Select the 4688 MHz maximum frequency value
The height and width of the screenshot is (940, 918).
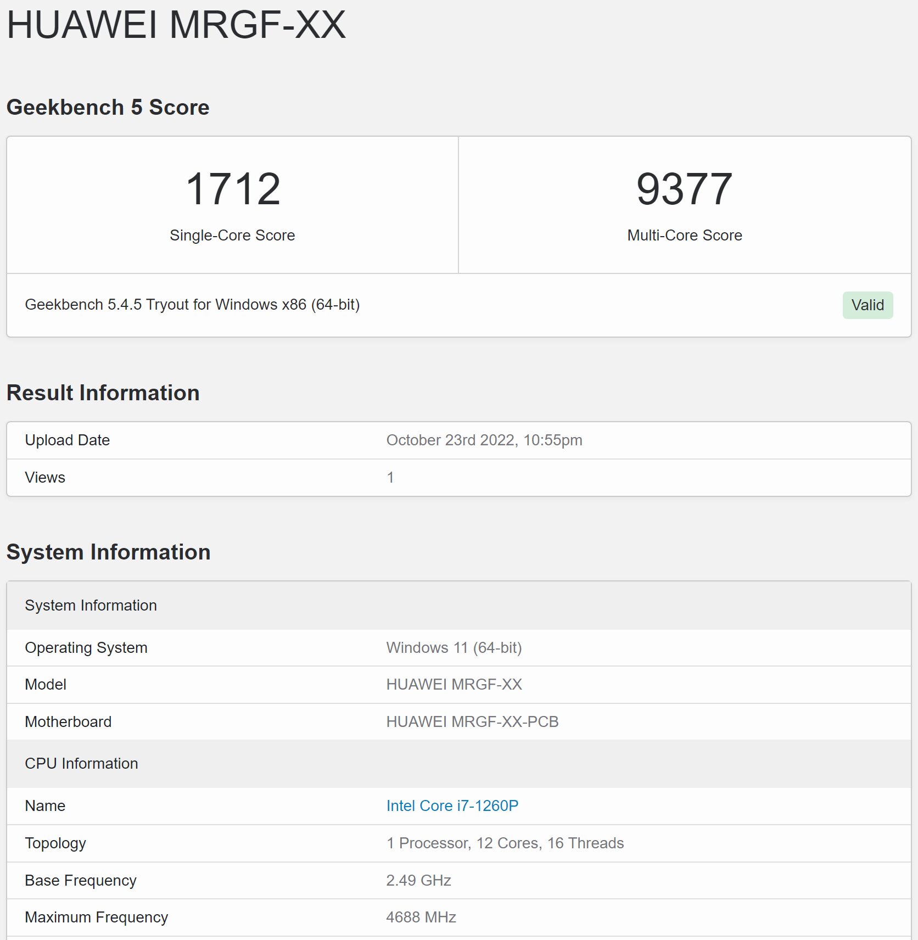click(x=421, y=917)
